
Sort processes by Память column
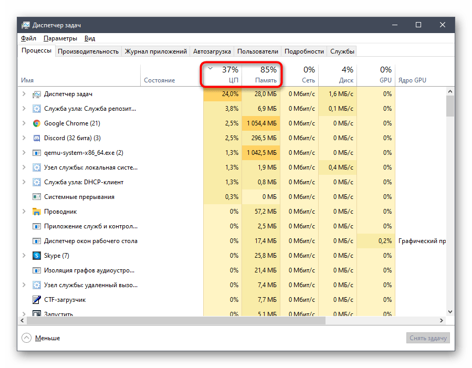point(261,75)
